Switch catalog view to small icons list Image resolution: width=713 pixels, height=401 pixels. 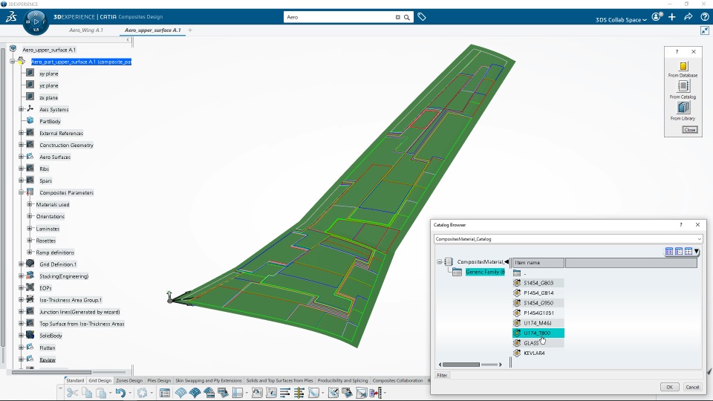pyautogui.click(x=678, y=252)
